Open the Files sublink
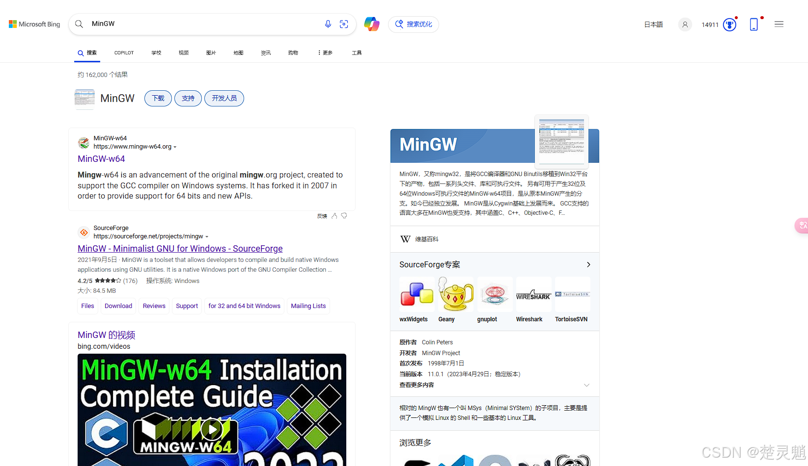The height and width of the screenshot is (466, 808). (x=87, y=306)
